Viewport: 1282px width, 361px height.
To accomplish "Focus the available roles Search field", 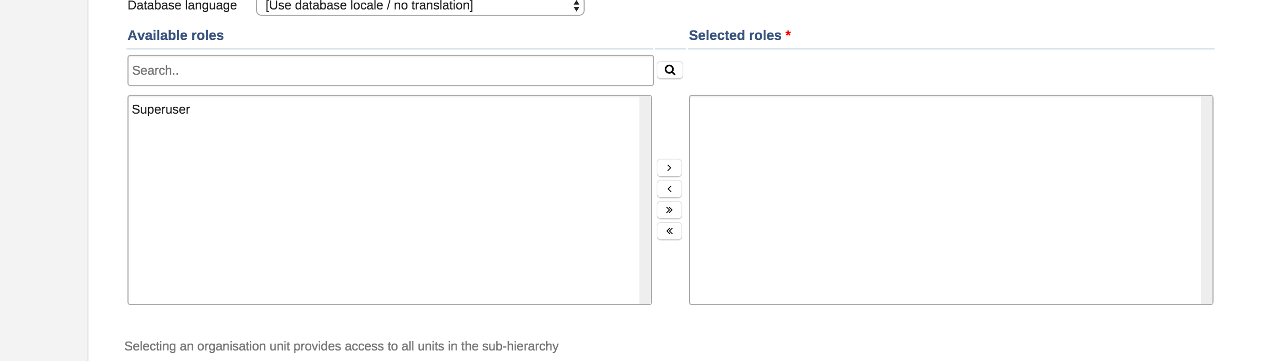I will click(x=390, y=71).
